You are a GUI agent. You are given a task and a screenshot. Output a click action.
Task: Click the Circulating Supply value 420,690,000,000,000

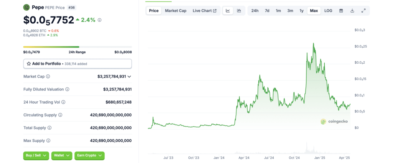click(x=111, y=115)
